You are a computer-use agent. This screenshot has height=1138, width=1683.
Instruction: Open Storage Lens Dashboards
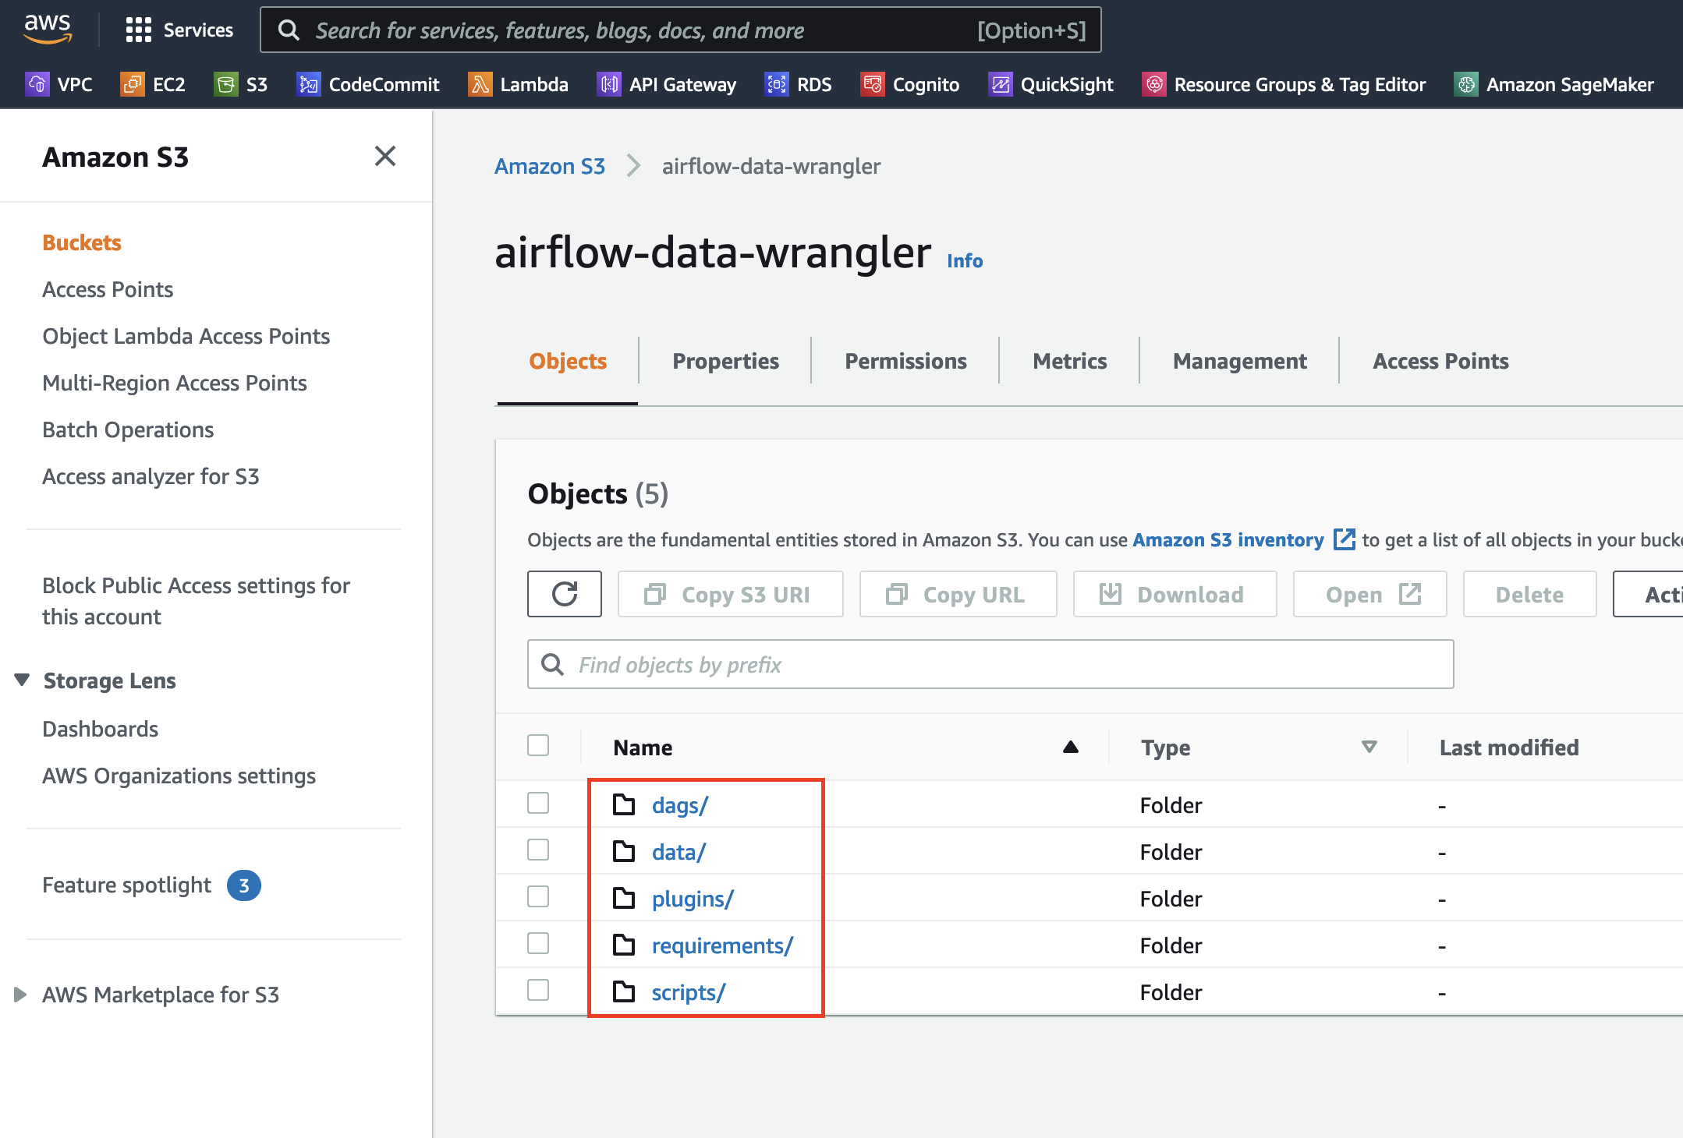101,729
